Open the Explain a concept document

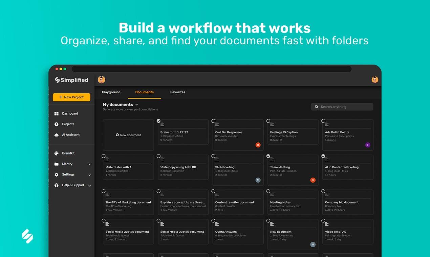pyautogui.click(x=183, y=202)
